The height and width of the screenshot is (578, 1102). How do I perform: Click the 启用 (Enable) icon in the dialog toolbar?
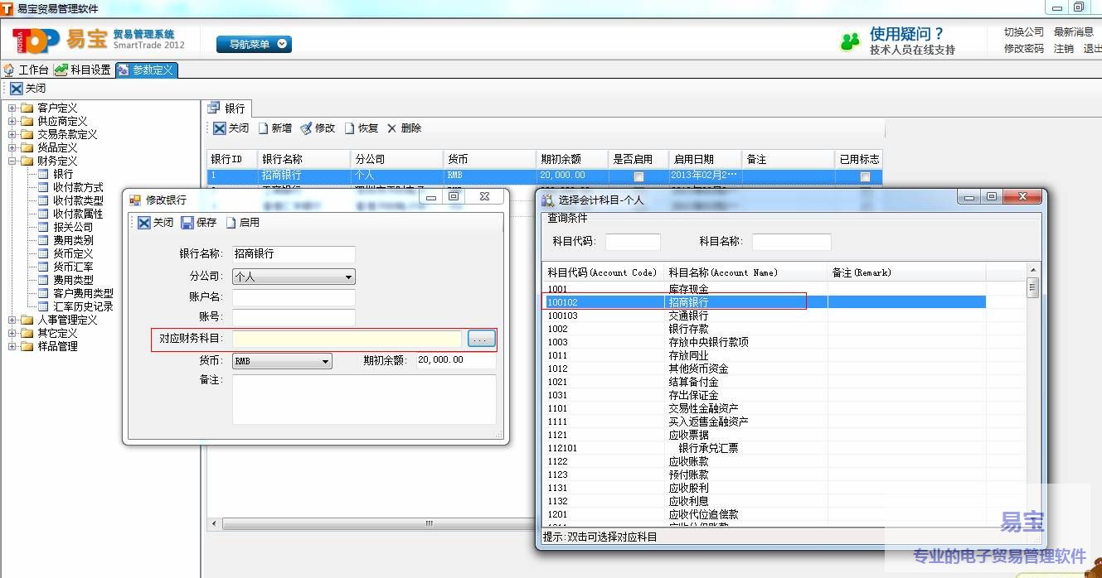tap(232, 223)
